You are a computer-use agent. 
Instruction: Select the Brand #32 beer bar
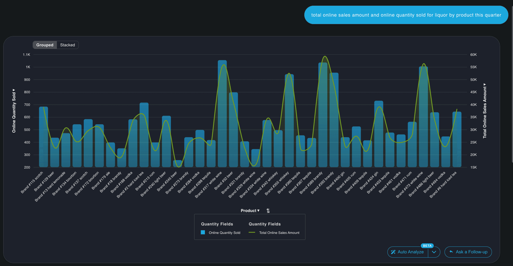click(233, 130)
